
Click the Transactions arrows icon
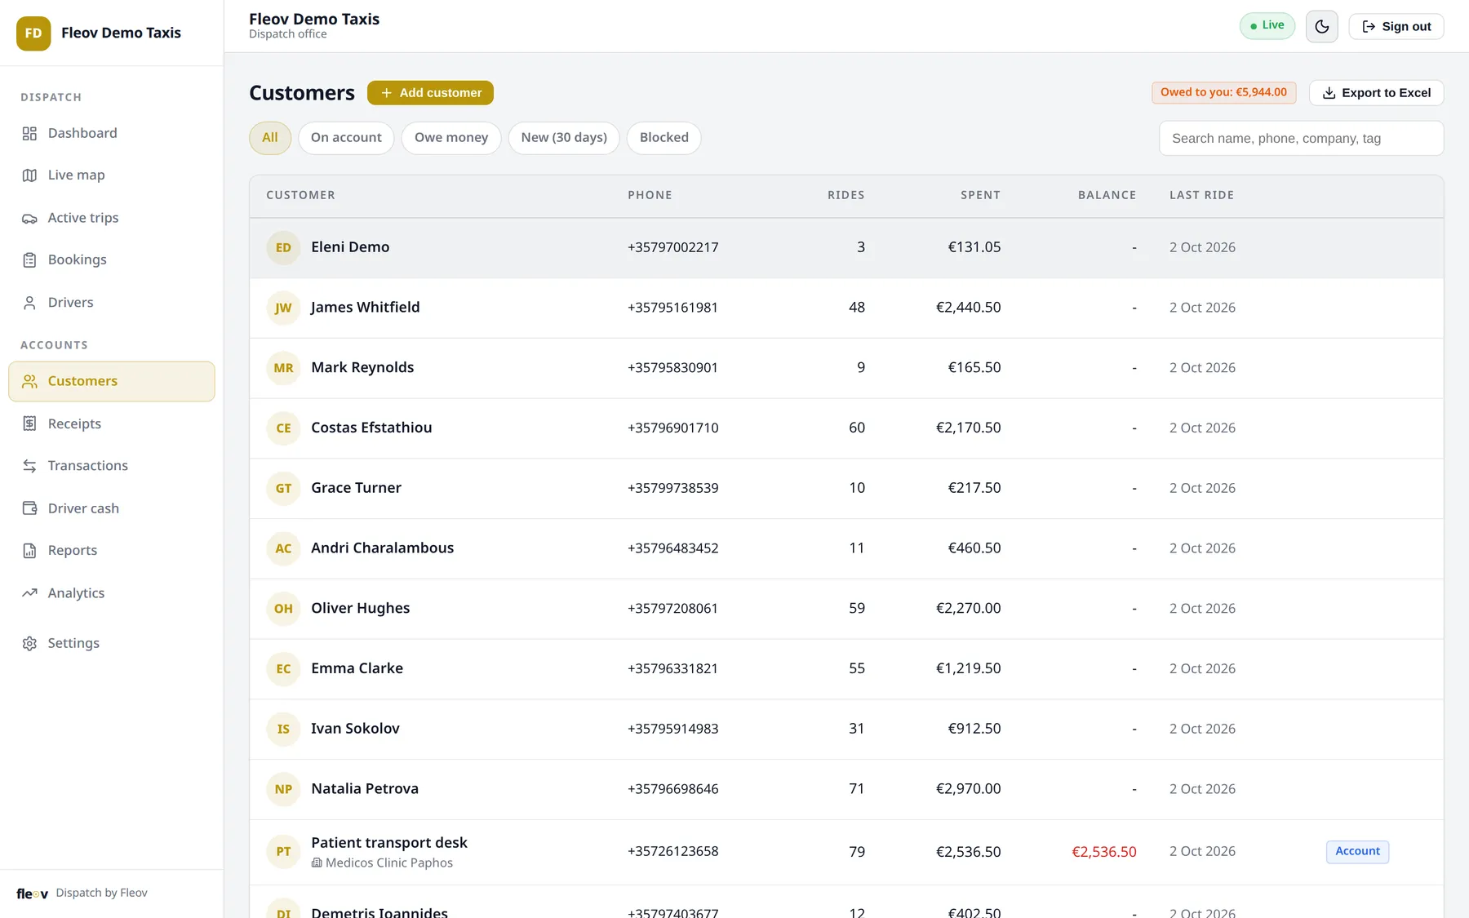pyautogui.click(x=29, y=466)
